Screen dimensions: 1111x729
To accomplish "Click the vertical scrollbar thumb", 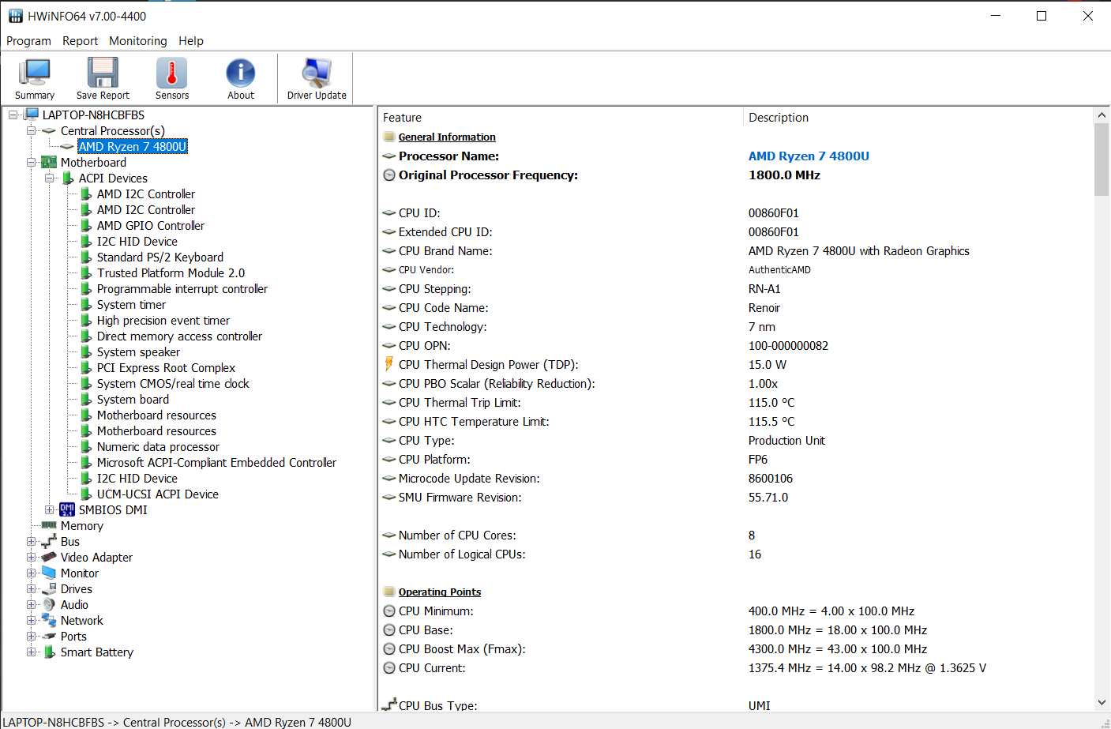I will coord(1102,160).
